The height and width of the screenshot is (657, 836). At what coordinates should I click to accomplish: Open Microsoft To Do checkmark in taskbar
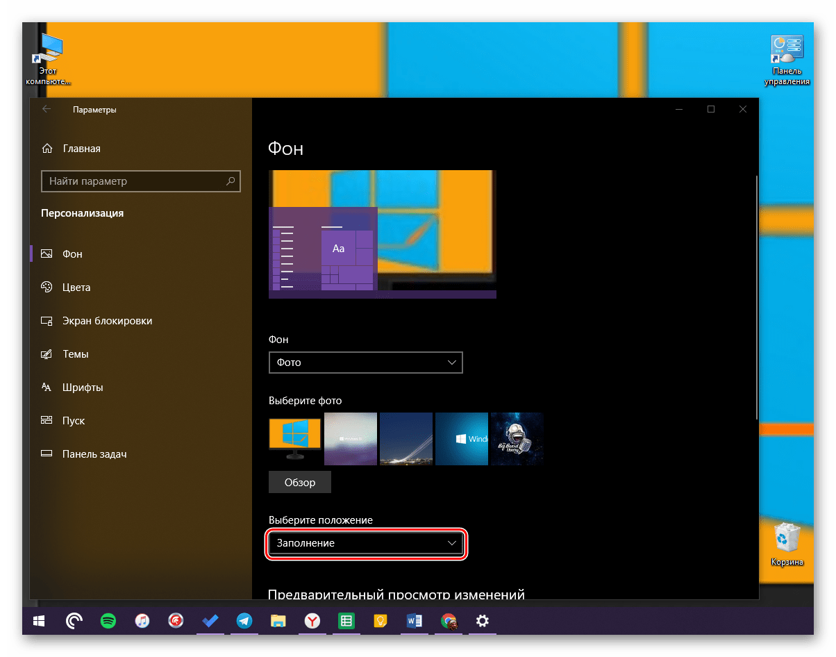point(210,620)
